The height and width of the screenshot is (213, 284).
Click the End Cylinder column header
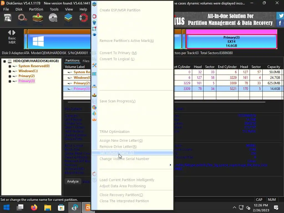[227, 67]
